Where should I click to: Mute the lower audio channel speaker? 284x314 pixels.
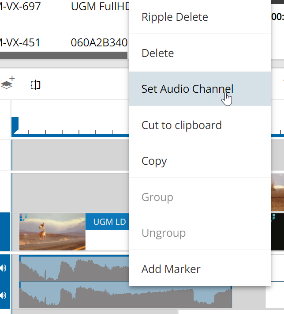(4, 295)
